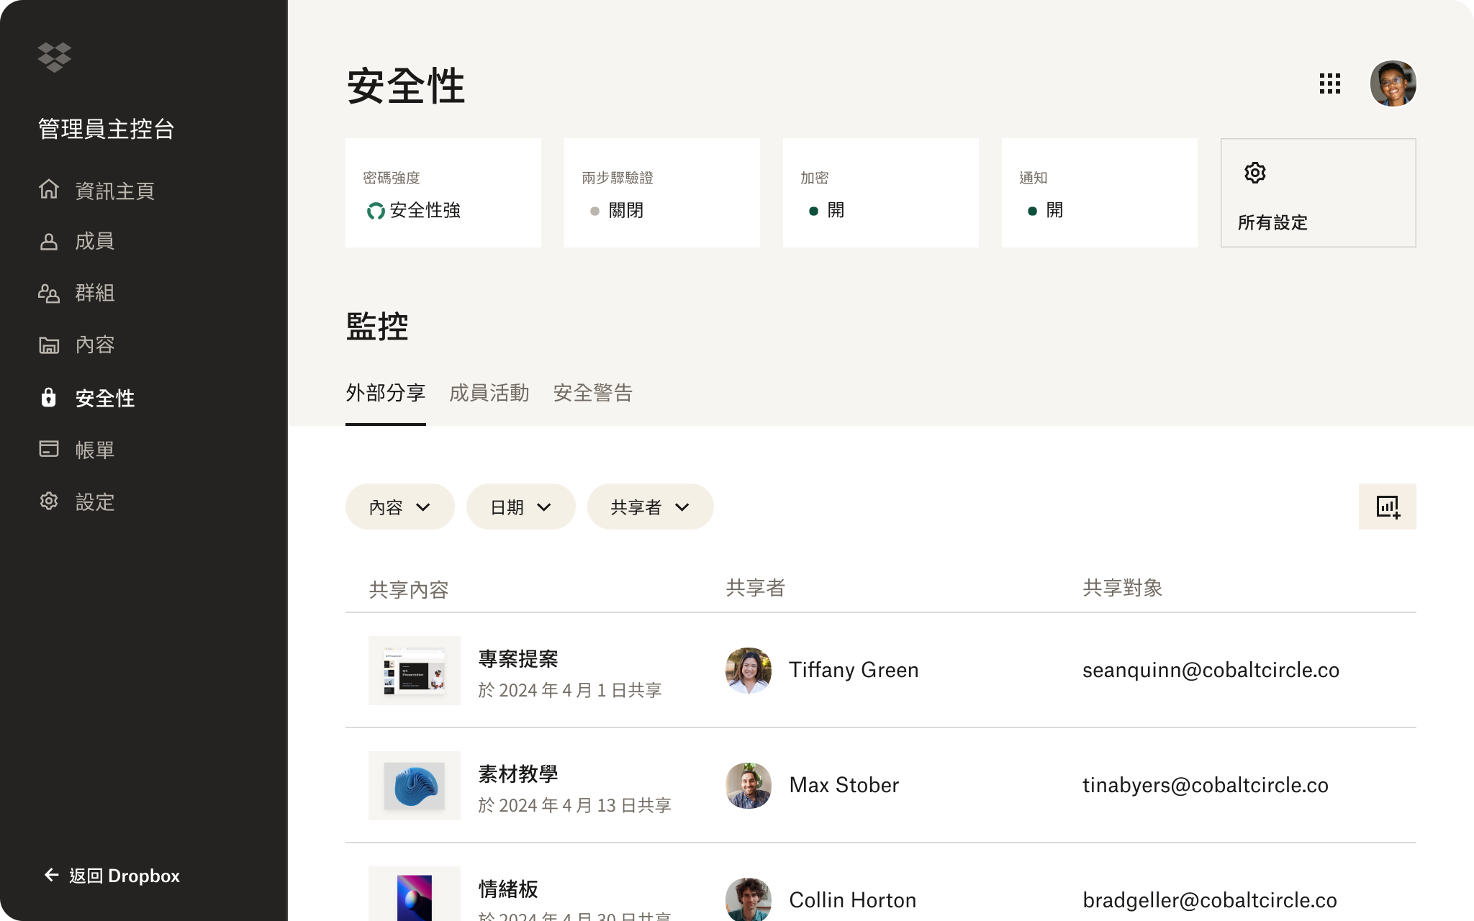
Task: Click the back arrow beside 返回 Dropbox
Action: [52, 875]
